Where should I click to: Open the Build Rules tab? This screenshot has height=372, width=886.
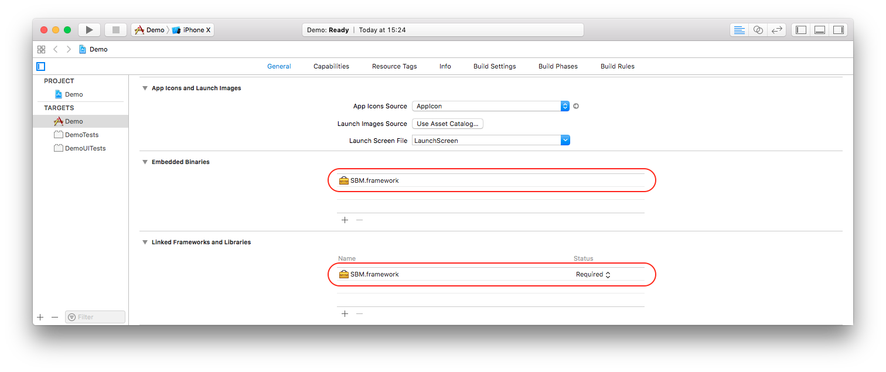click(x=618, y=66)
